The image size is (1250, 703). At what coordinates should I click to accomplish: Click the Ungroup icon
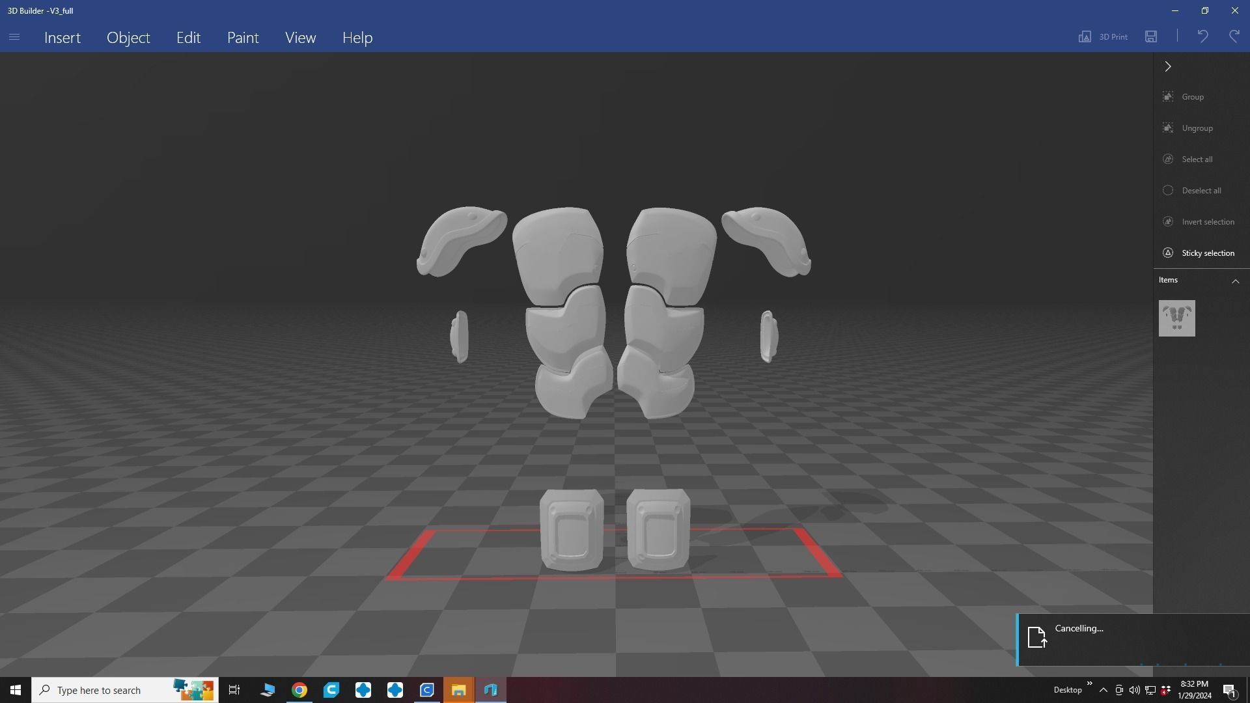[1168, 128]
